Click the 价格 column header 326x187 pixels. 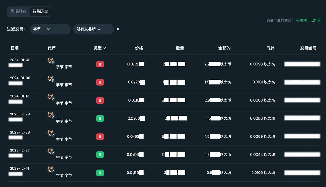pyautogui.click(x=139, y=48)
